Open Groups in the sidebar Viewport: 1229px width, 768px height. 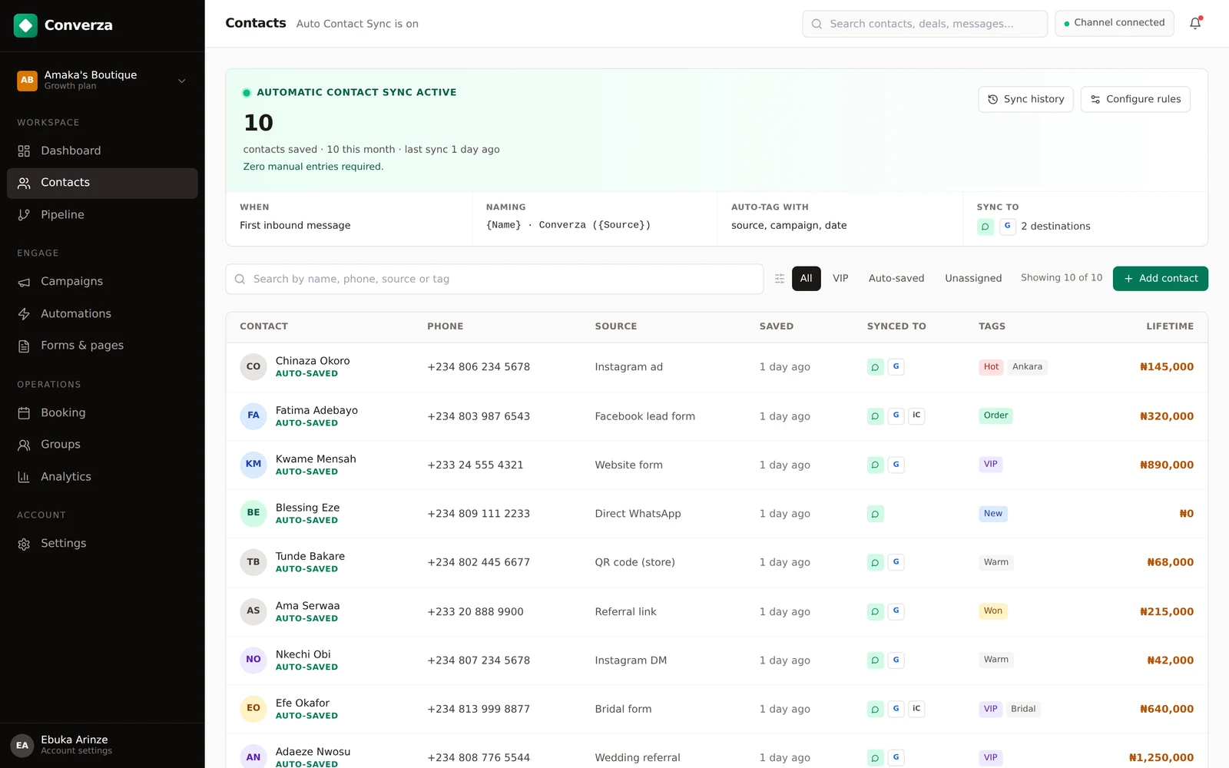[102, 445]
